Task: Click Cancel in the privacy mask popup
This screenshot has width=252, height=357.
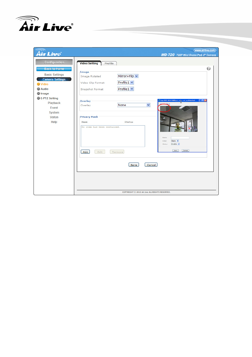Action: [x=185, y=150]
